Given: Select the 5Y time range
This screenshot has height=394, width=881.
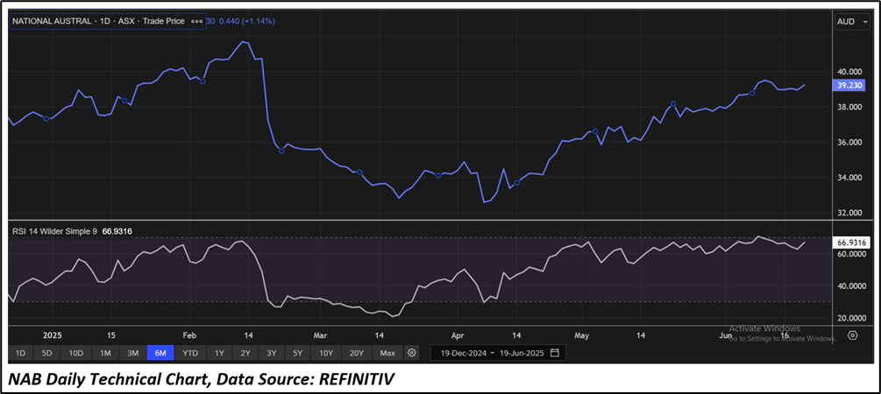Looking at the screenshot, I should [298, 353].
